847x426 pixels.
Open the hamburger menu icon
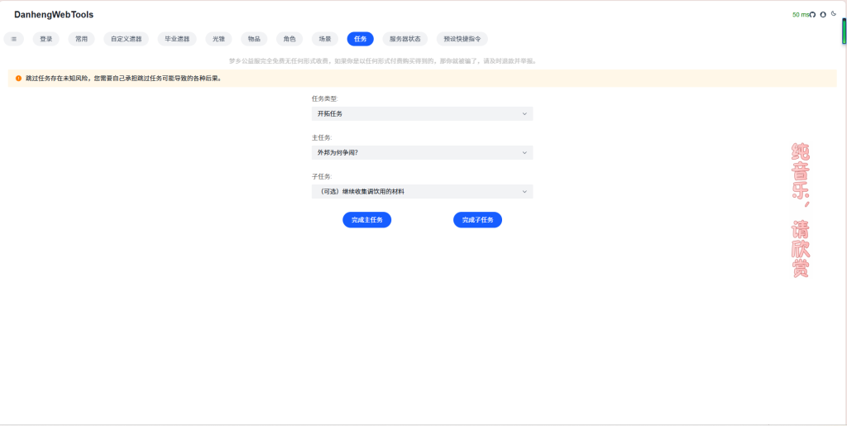[13, 39]
